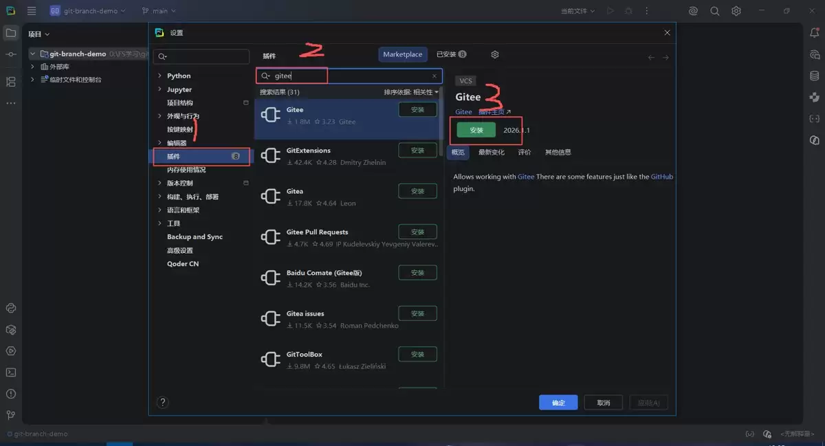
Task: Open the Project tool window folder icon
Action: [10, 32]
